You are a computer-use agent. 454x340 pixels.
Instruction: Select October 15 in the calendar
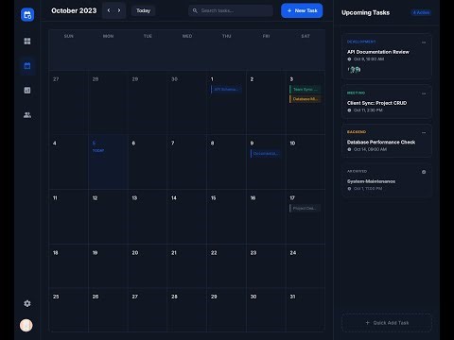tap(226, 216)
